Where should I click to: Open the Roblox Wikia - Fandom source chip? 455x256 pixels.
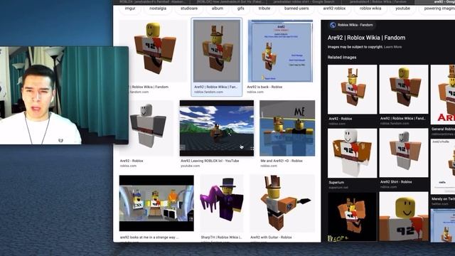click(351, 25)
